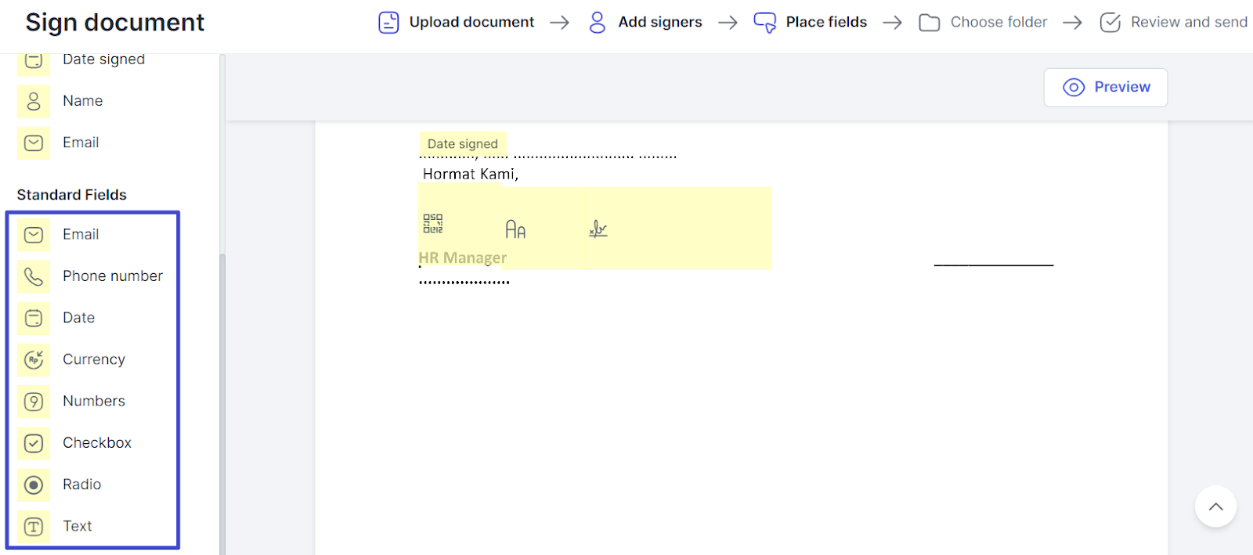Choose the Radio field from Standard Fields
The image size is (1253, 555).
pos(81,485)
